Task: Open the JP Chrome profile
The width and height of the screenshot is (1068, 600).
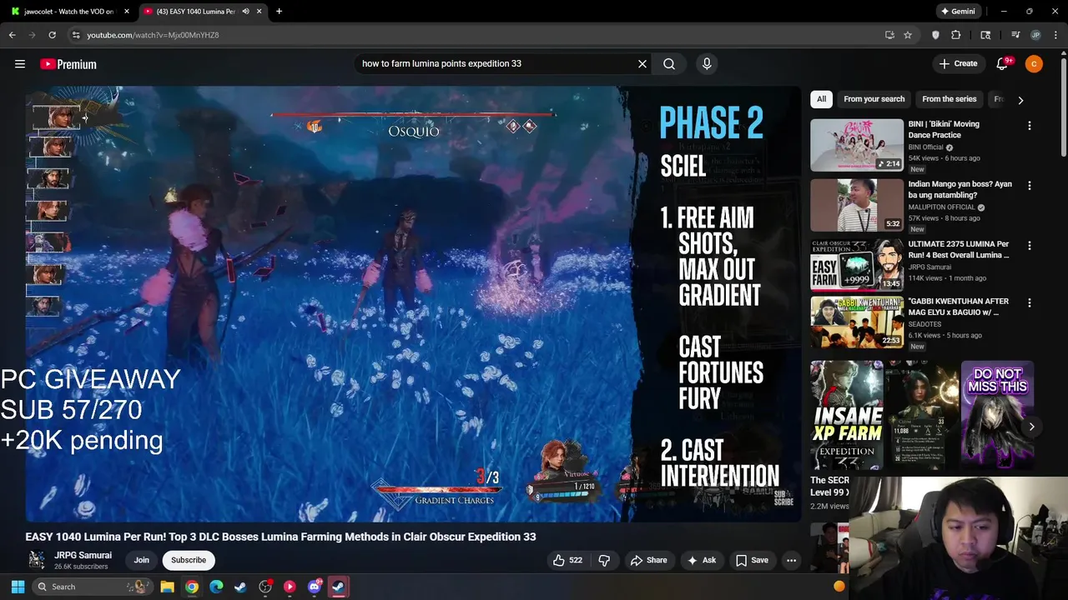Action: (1035, 35)
